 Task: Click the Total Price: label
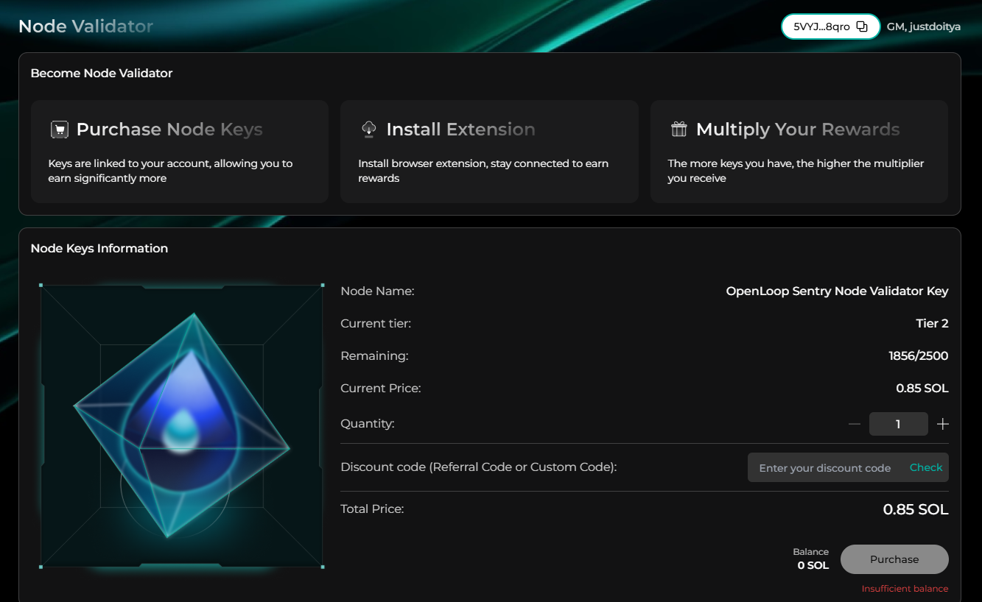[x=372, y=509]
